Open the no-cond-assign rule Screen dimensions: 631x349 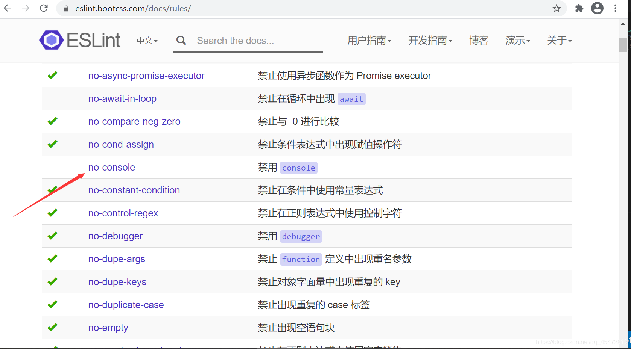121,144
